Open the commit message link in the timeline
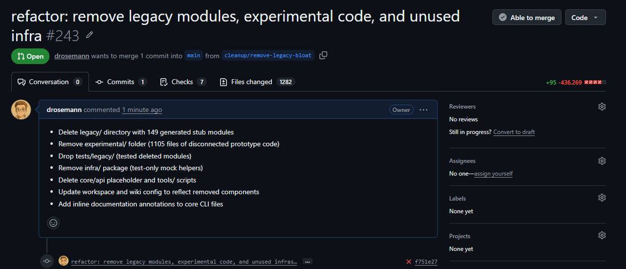The image size is (626, 269). [x=184, y=262]
